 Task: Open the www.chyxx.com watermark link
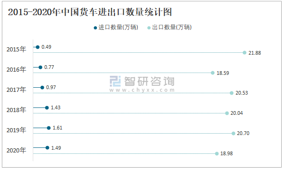point(142,90)
